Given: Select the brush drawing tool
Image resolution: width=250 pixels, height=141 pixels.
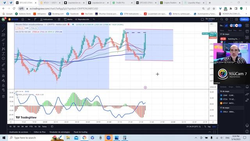Looking at the screenshot, I should (x=4, y=40).
